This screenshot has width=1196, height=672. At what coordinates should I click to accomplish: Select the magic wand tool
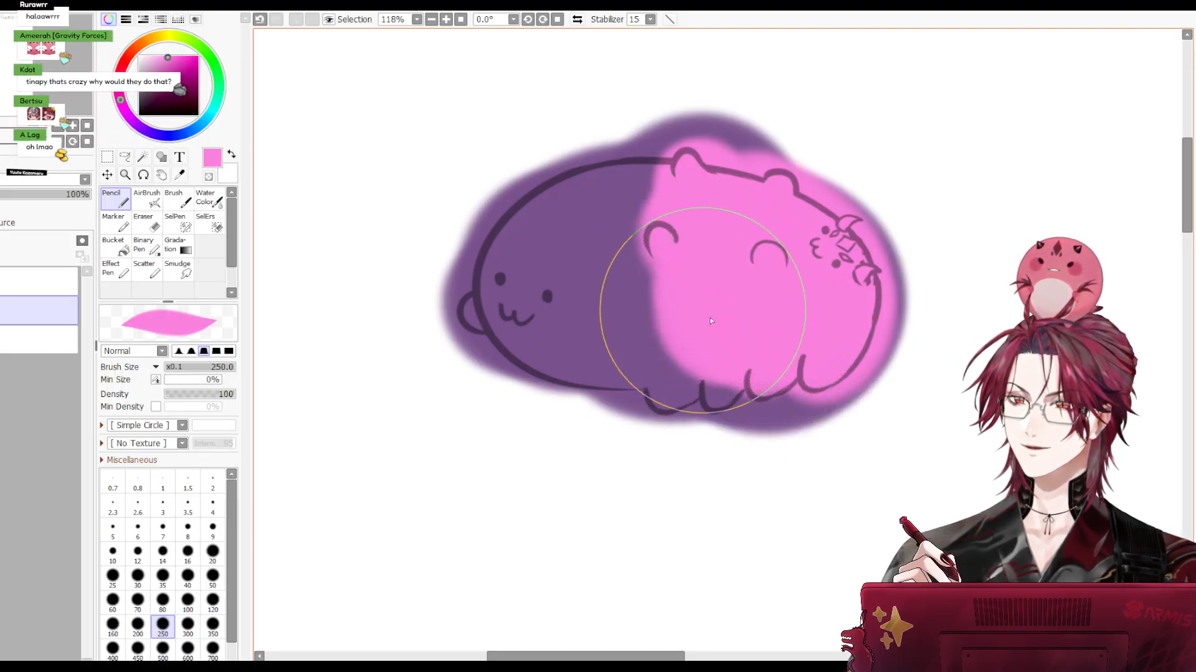[x=143, y=157]
